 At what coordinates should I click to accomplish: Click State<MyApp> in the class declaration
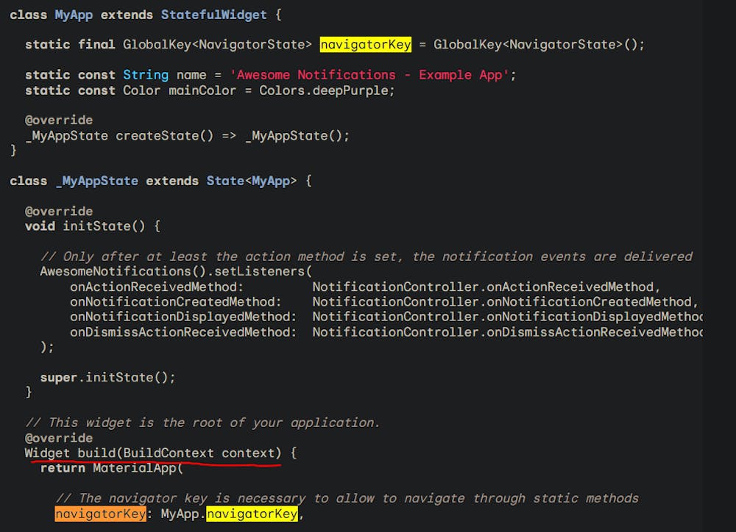pyautogui.click(x=252, y=181)
